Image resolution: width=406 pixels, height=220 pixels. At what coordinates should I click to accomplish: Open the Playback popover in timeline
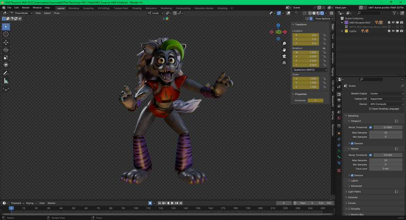click(17, 203)
